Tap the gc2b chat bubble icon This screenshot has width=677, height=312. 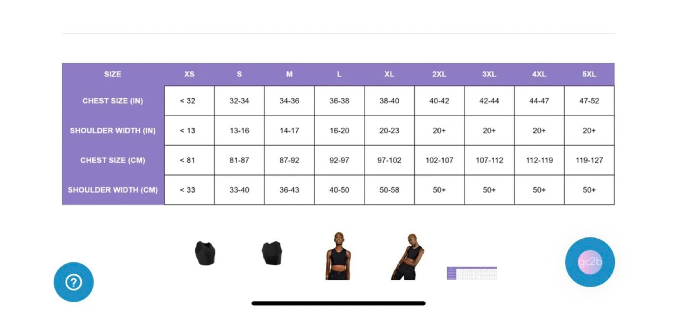[x=590, y=262]
